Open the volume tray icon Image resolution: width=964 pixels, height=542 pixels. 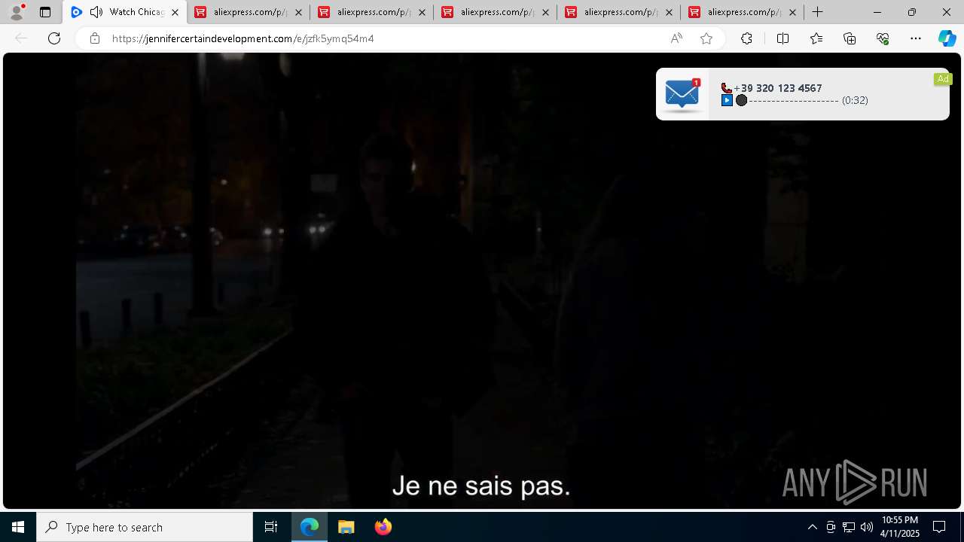pos(867,527)
